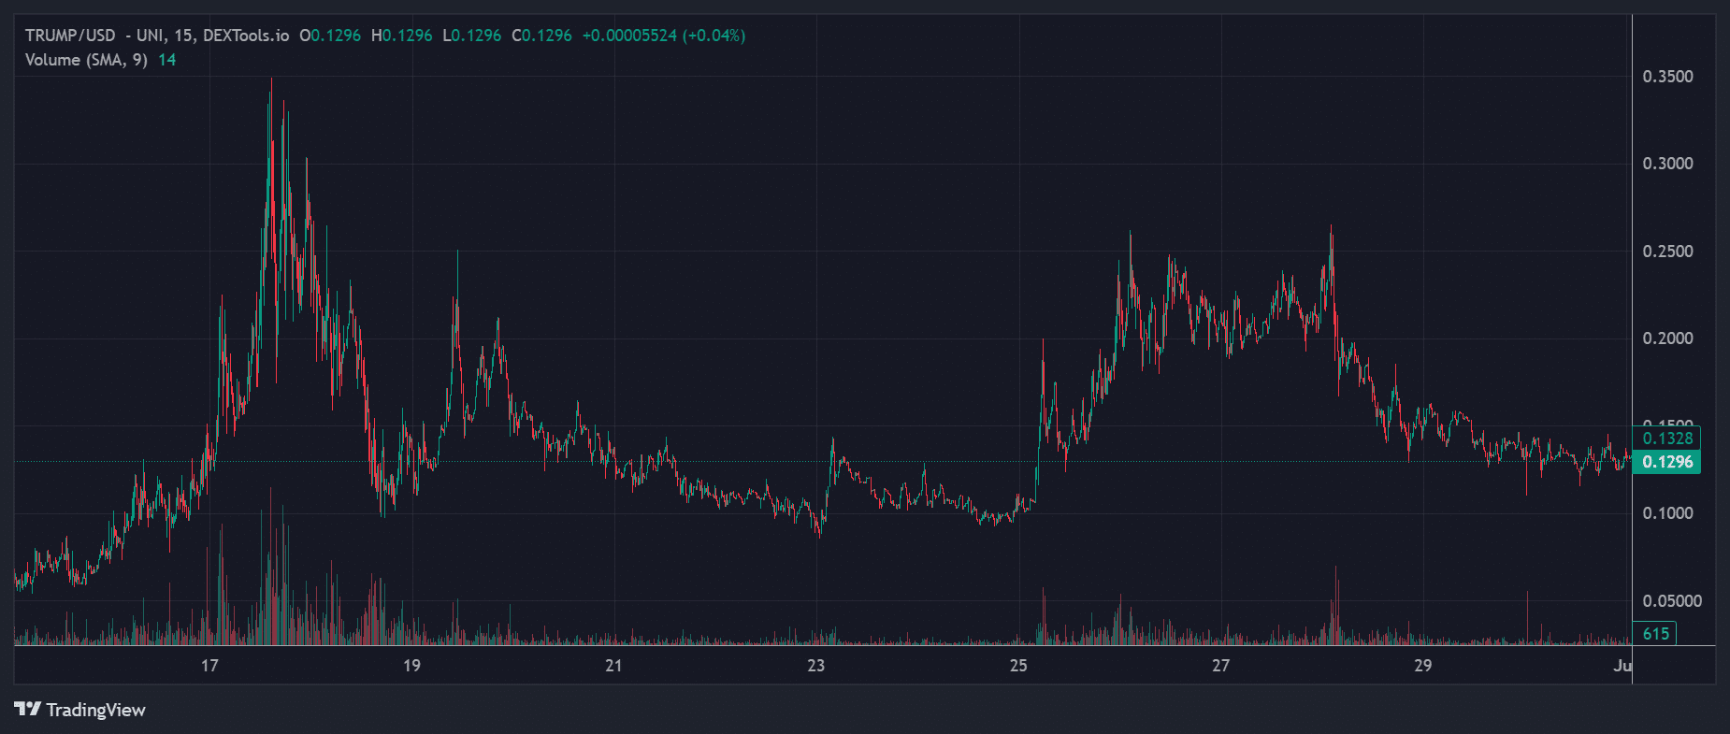1730x734 pixels.
Task: Click the volume label 615
Action: [x=1655, y=633]
